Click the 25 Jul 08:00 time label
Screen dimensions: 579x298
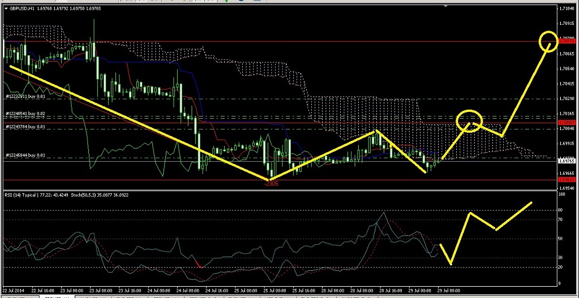pyautogui.click(x=275, y=291)
